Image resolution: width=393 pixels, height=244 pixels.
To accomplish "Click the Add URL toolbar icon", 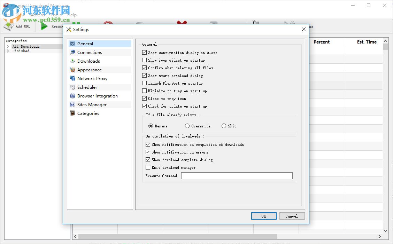I will pos(8,26).
